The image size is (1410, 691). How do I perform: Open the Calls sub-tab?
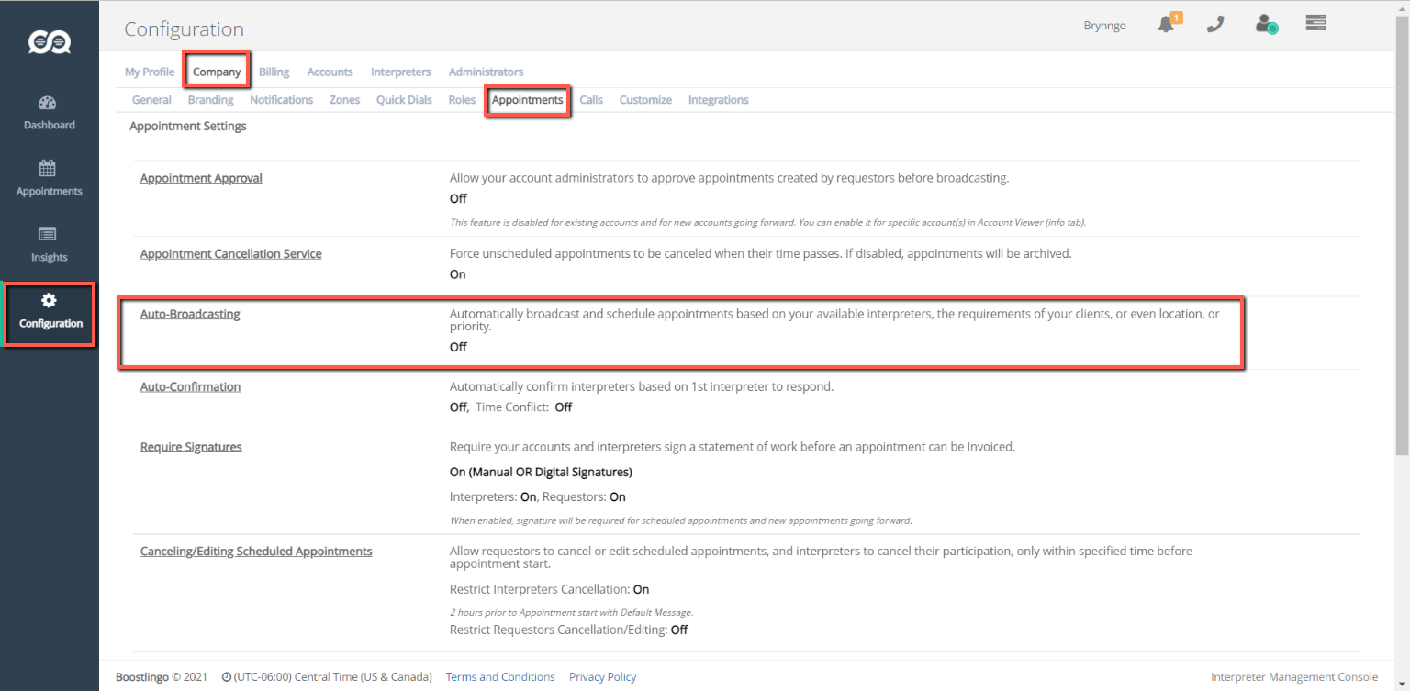tap(591, 100)
